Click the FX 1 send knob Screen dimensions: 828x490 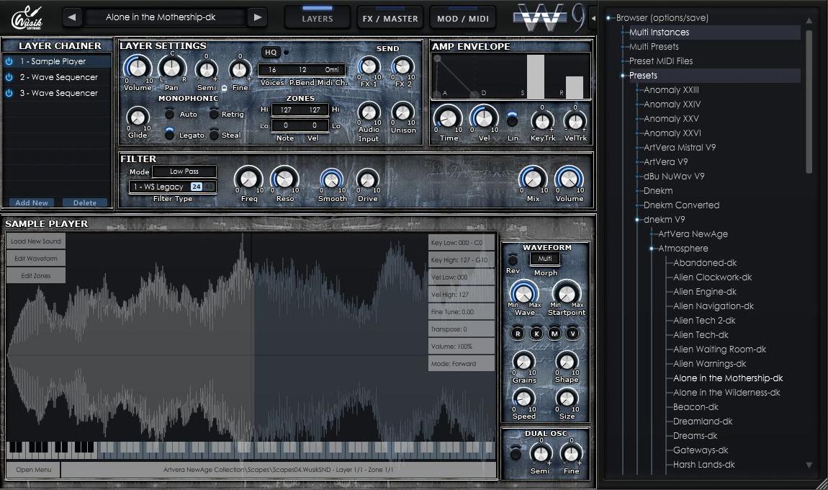coord(369,66)
